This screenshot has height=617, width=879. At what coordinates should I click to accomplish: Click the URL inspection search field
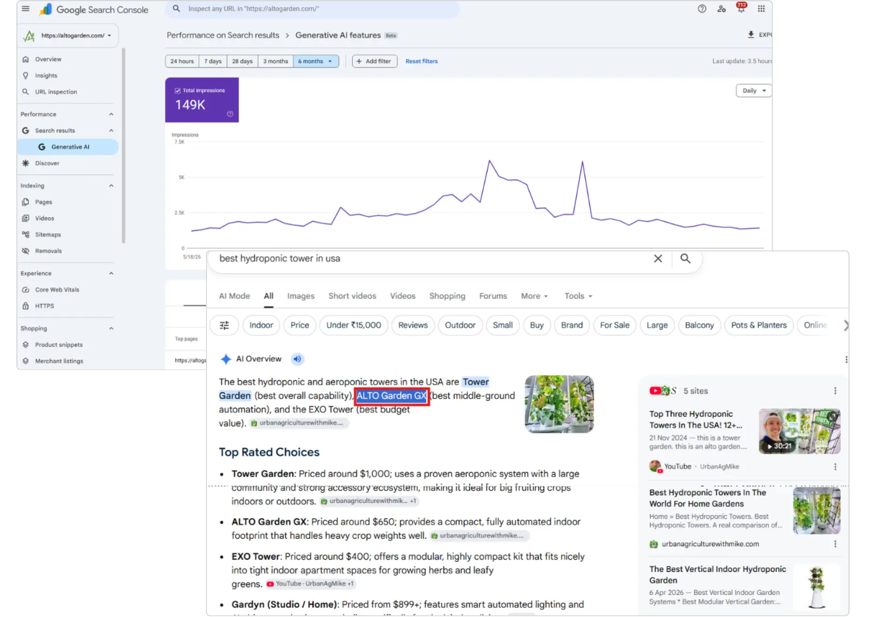(x=312, y=9)
